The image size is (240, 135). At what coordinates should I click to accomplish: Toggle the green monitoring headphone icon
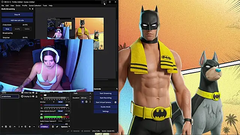[x=41, y=117]
